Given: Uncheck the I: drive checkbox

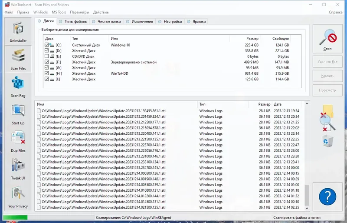Looking at the screenshot, I should click(46, 79).
